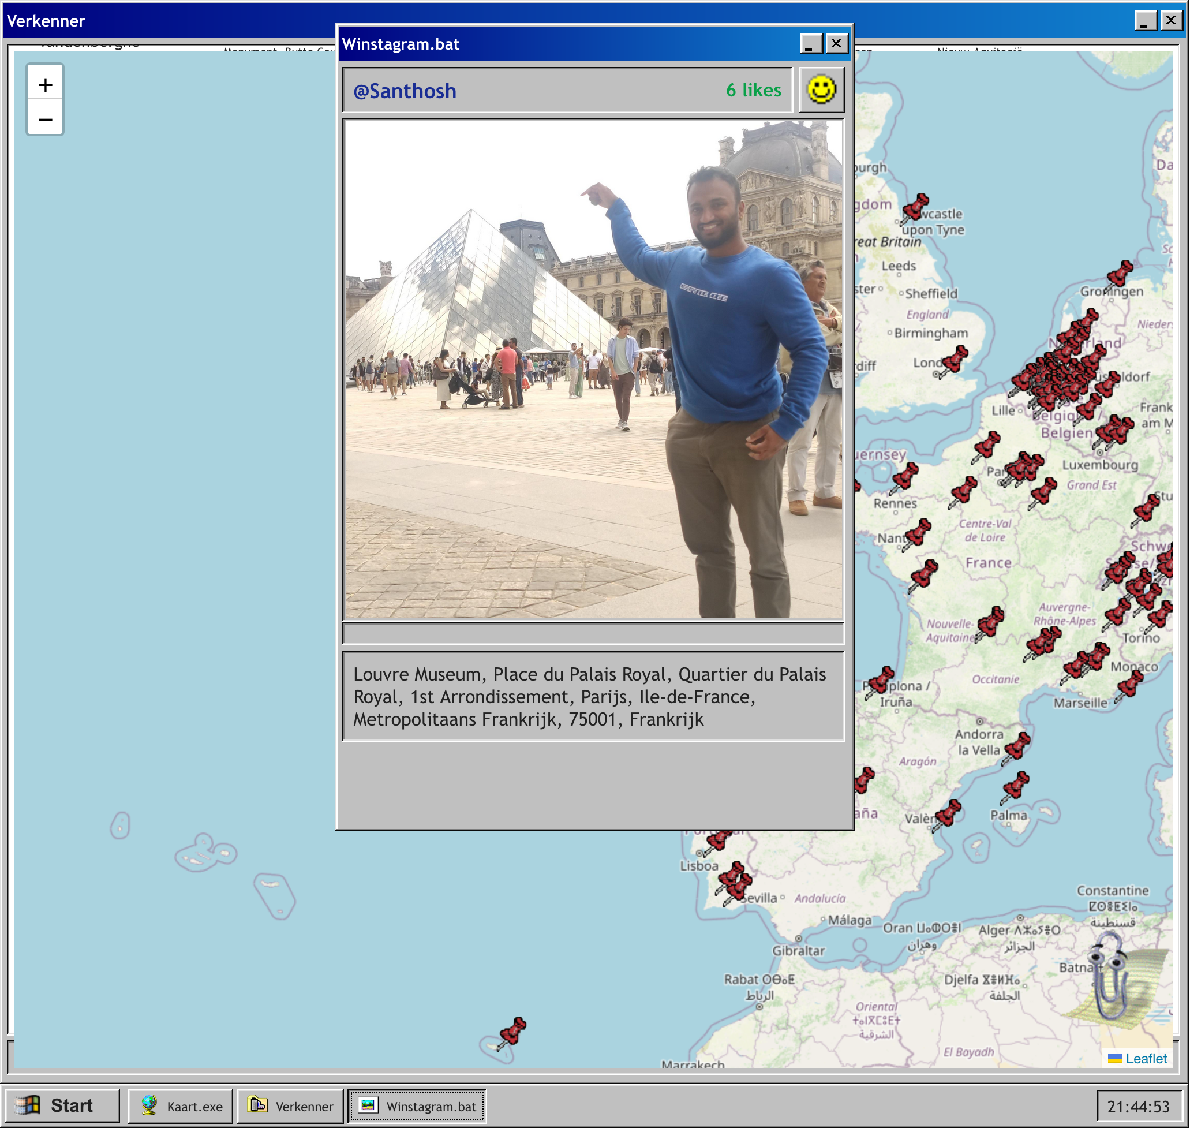The image size is (1190, 1128).
Task: Click the Louvre pyramid photo
Action: (x=593, y=368)
